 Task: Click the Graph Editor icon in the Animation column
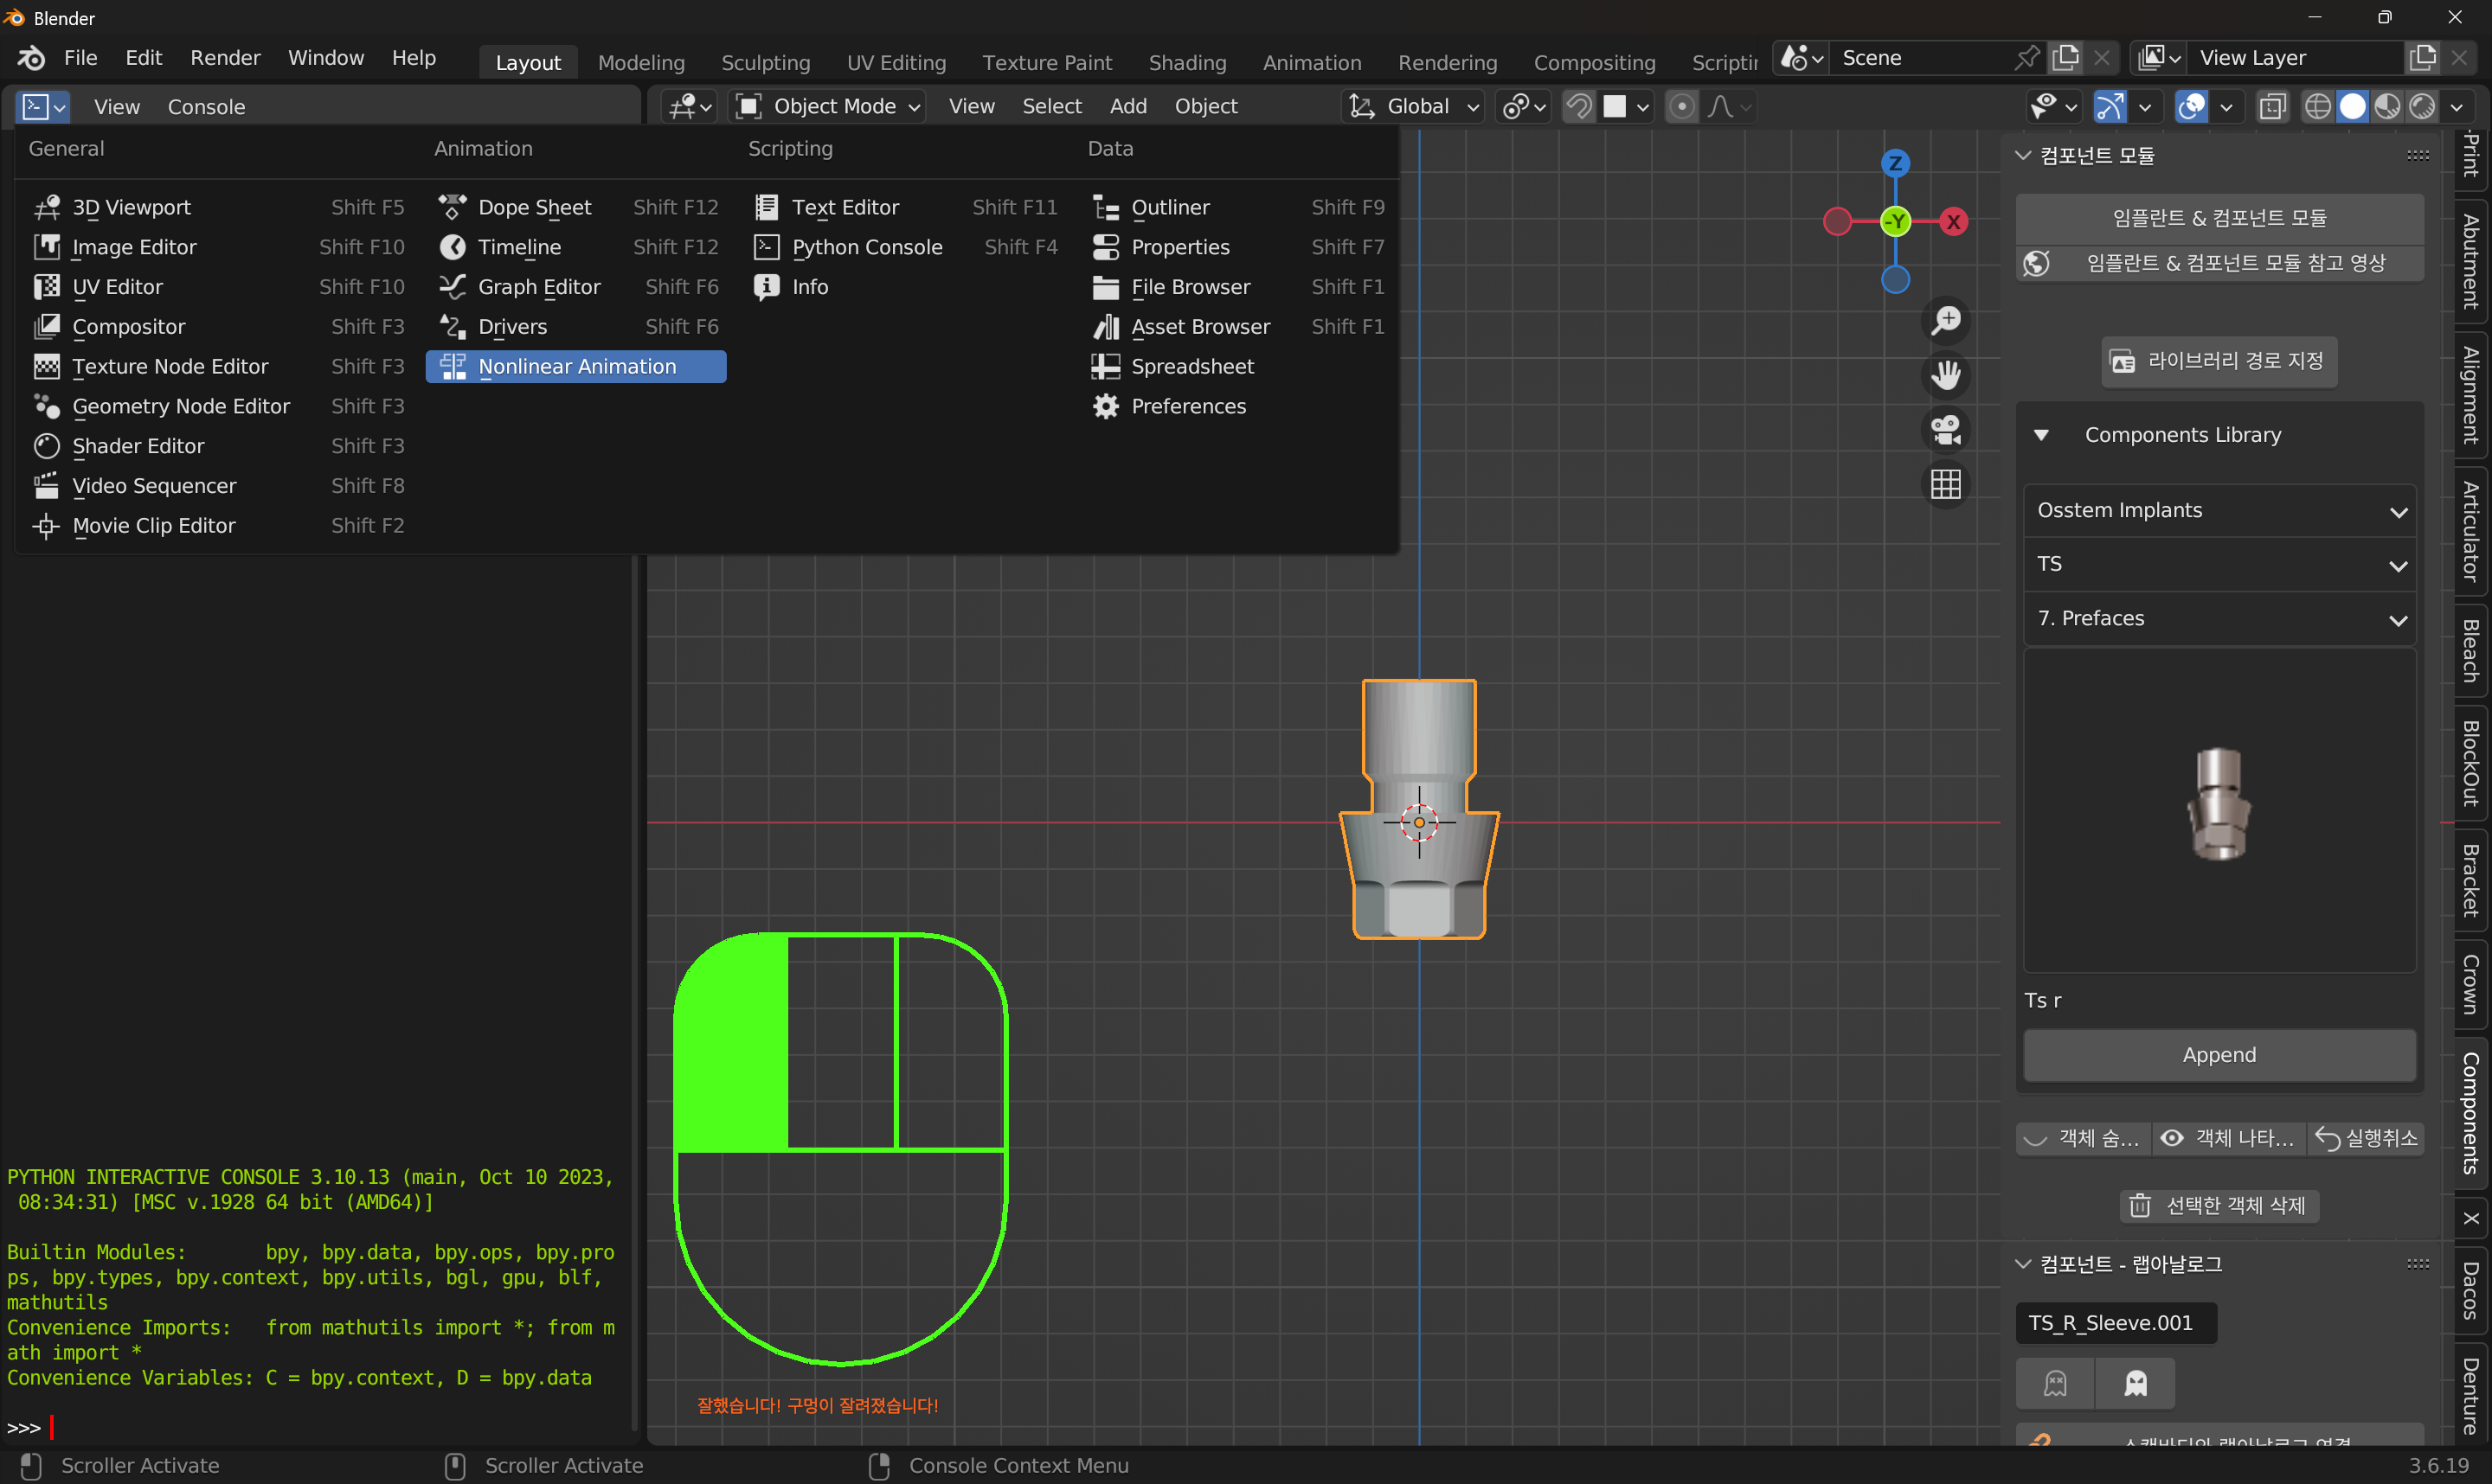click(453, 287)
